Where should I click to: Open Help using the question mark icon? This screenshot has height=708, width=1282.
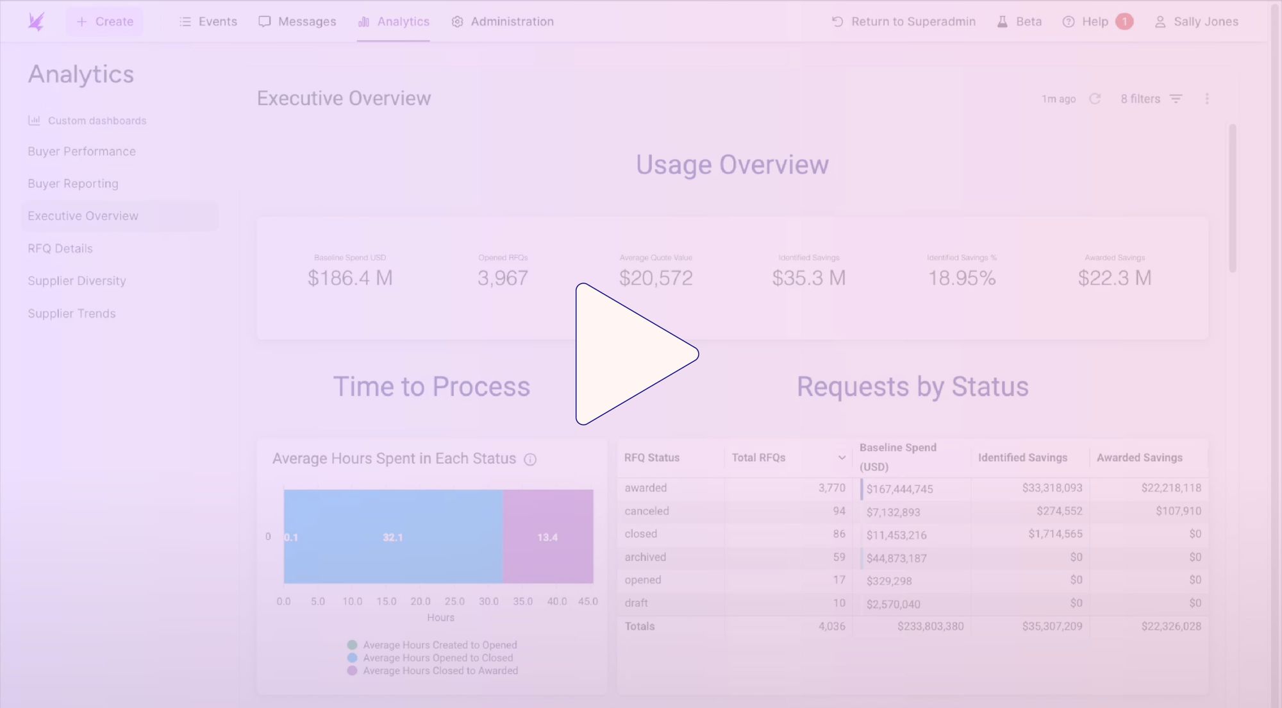1068,21
